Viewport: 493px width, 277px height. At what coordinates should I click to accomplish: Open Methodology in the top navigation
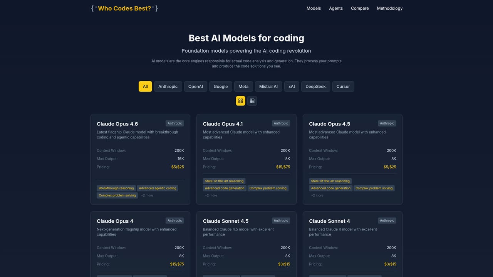point(390,8)
